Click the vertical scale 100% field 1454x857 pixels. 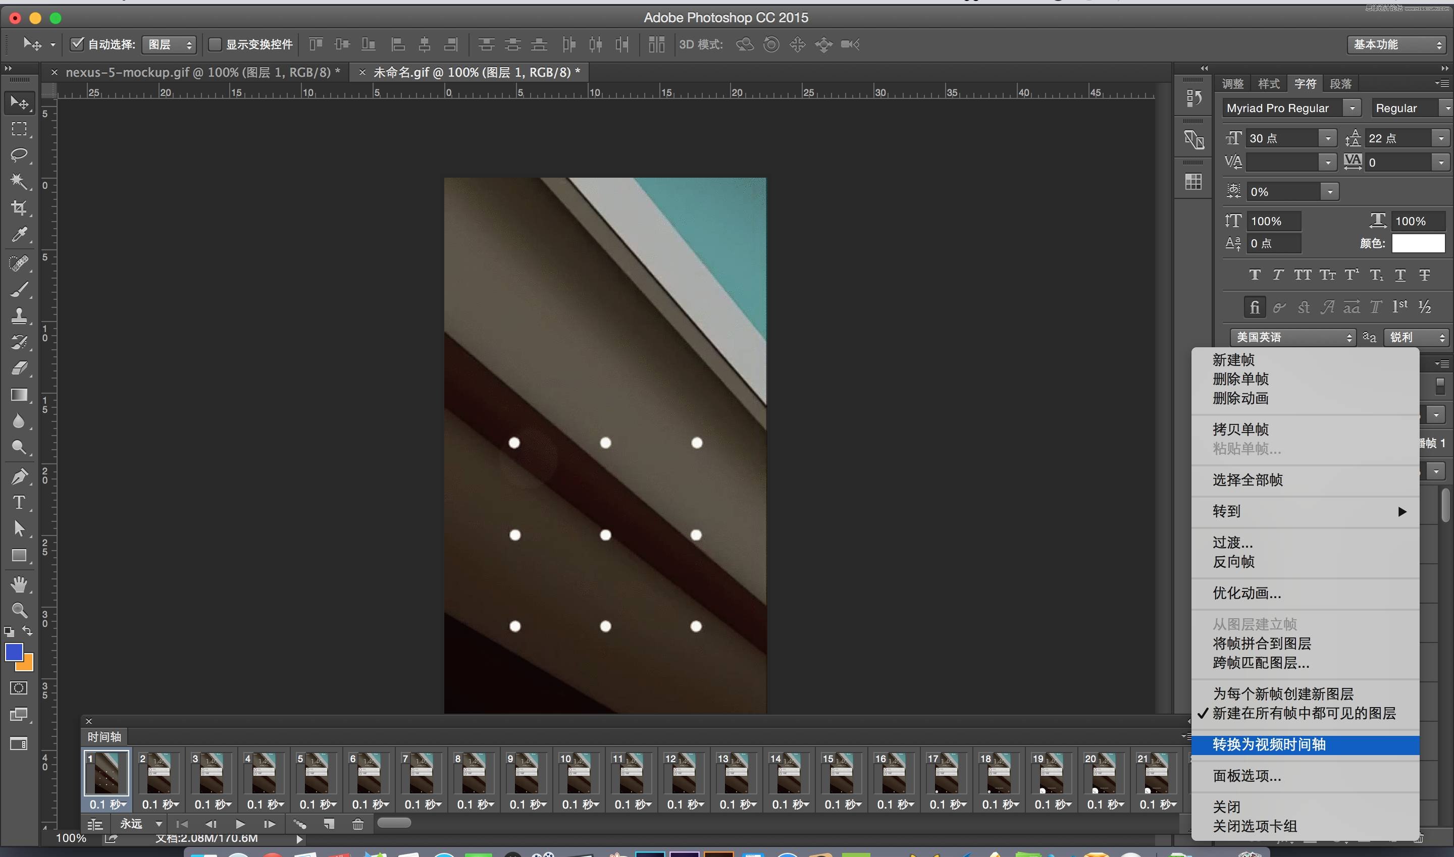tap(1274, 221)
